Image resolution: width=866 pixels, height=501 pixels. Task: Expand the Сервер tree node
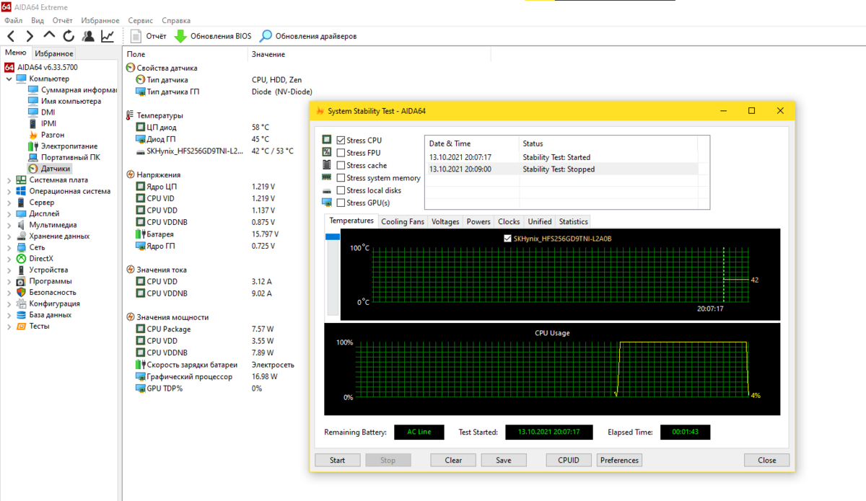point(9,203)
